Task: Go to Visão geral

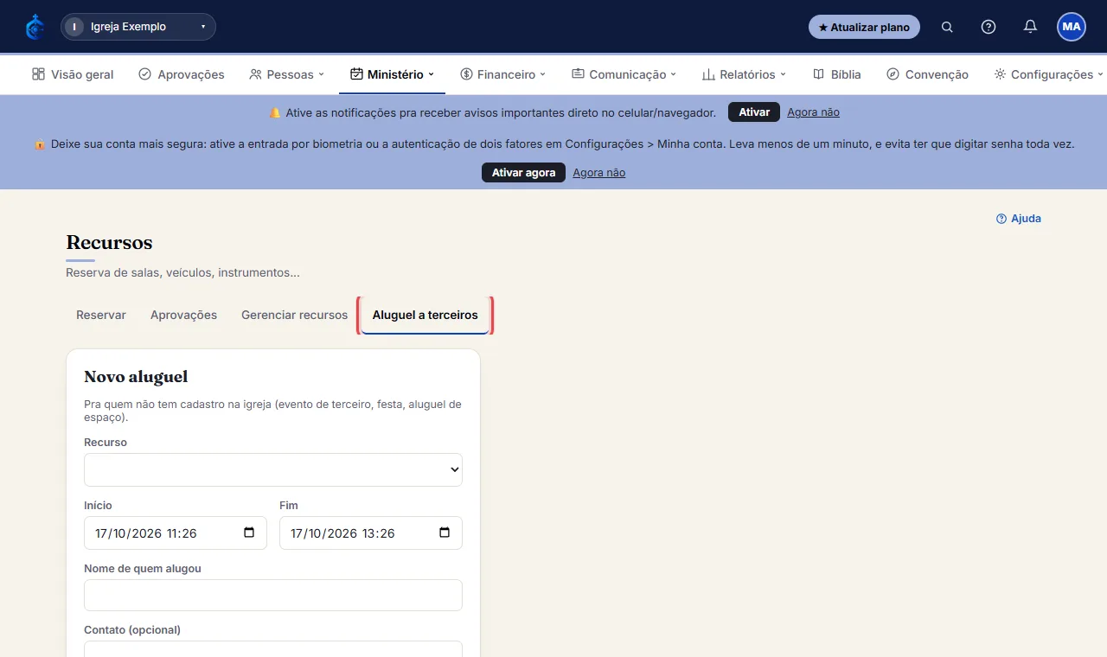Action: pyautogui.click(x=73, y=74)
